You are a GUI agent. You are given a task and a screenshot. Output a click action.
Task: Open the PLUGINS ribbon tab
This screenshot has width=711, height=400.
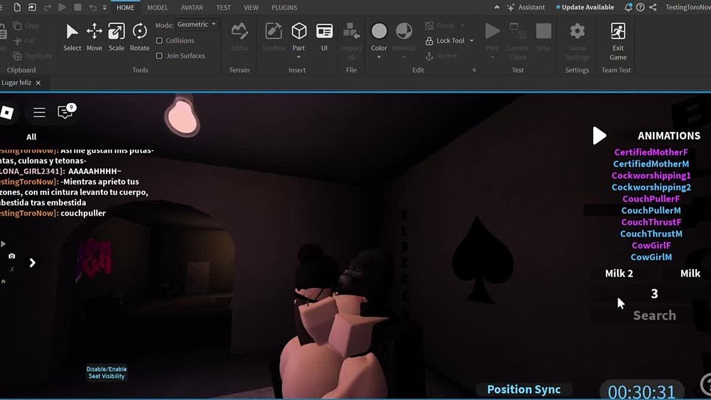(284, 7)
